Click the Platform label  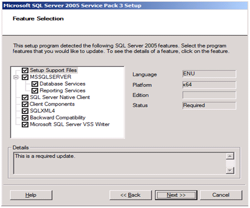tap(142, 85)
